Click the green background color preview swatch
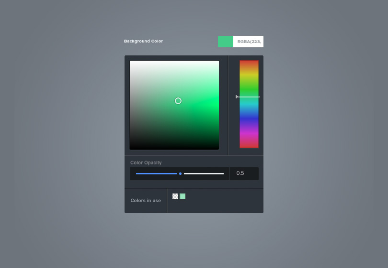 (x=226, y=42)
